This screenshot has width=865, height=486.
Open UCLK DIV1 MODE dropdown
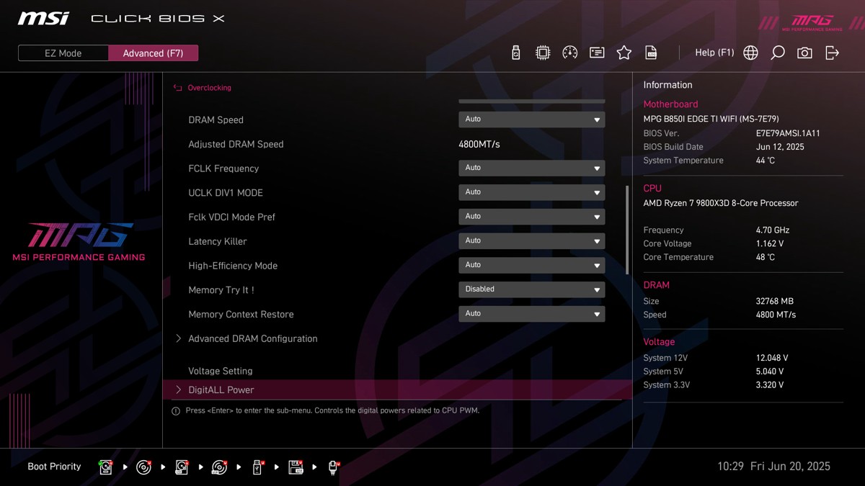point(532,192)
